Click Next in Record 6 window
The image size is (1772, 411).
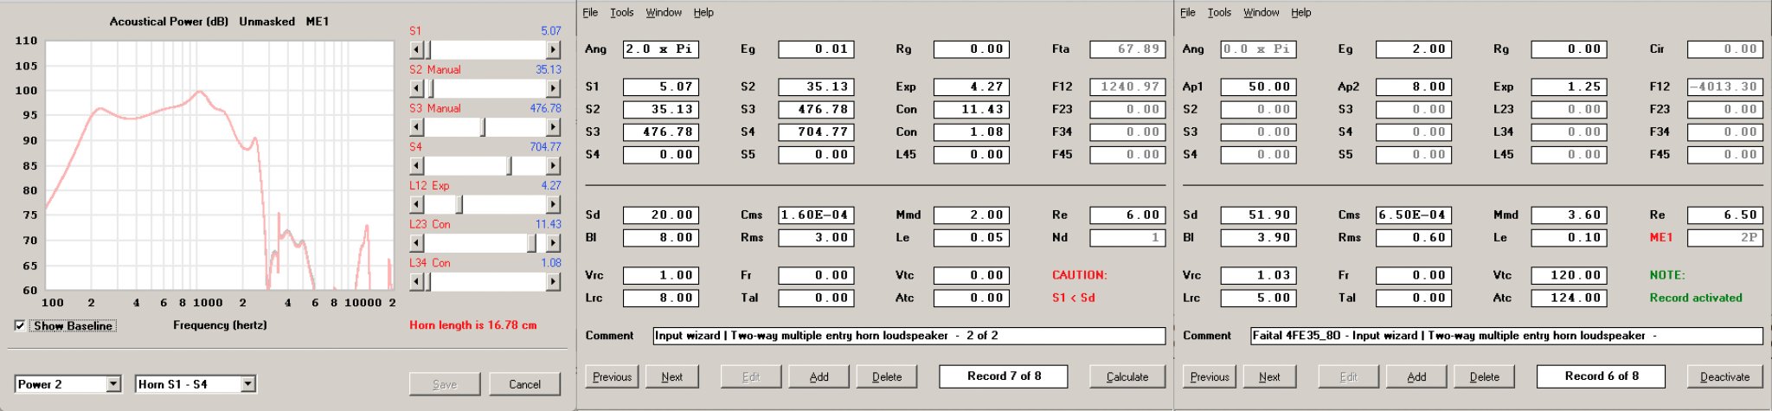point(1269,376)
